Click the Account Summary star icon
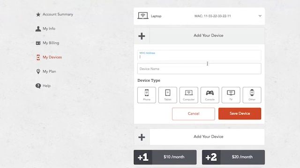 coord(38,14)
